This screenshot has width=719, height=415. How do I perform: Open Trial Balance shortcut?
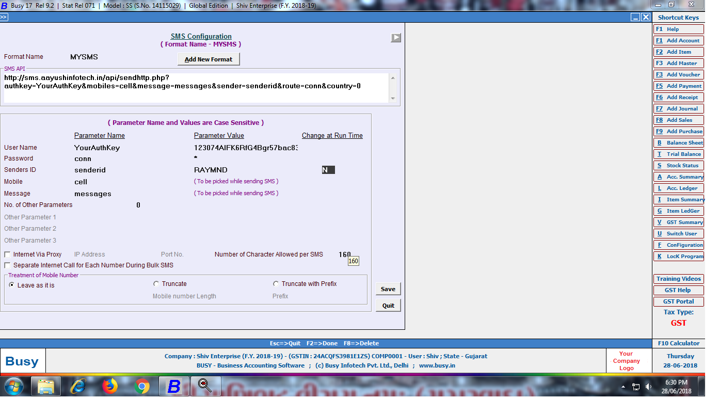(x=678, y=154)
